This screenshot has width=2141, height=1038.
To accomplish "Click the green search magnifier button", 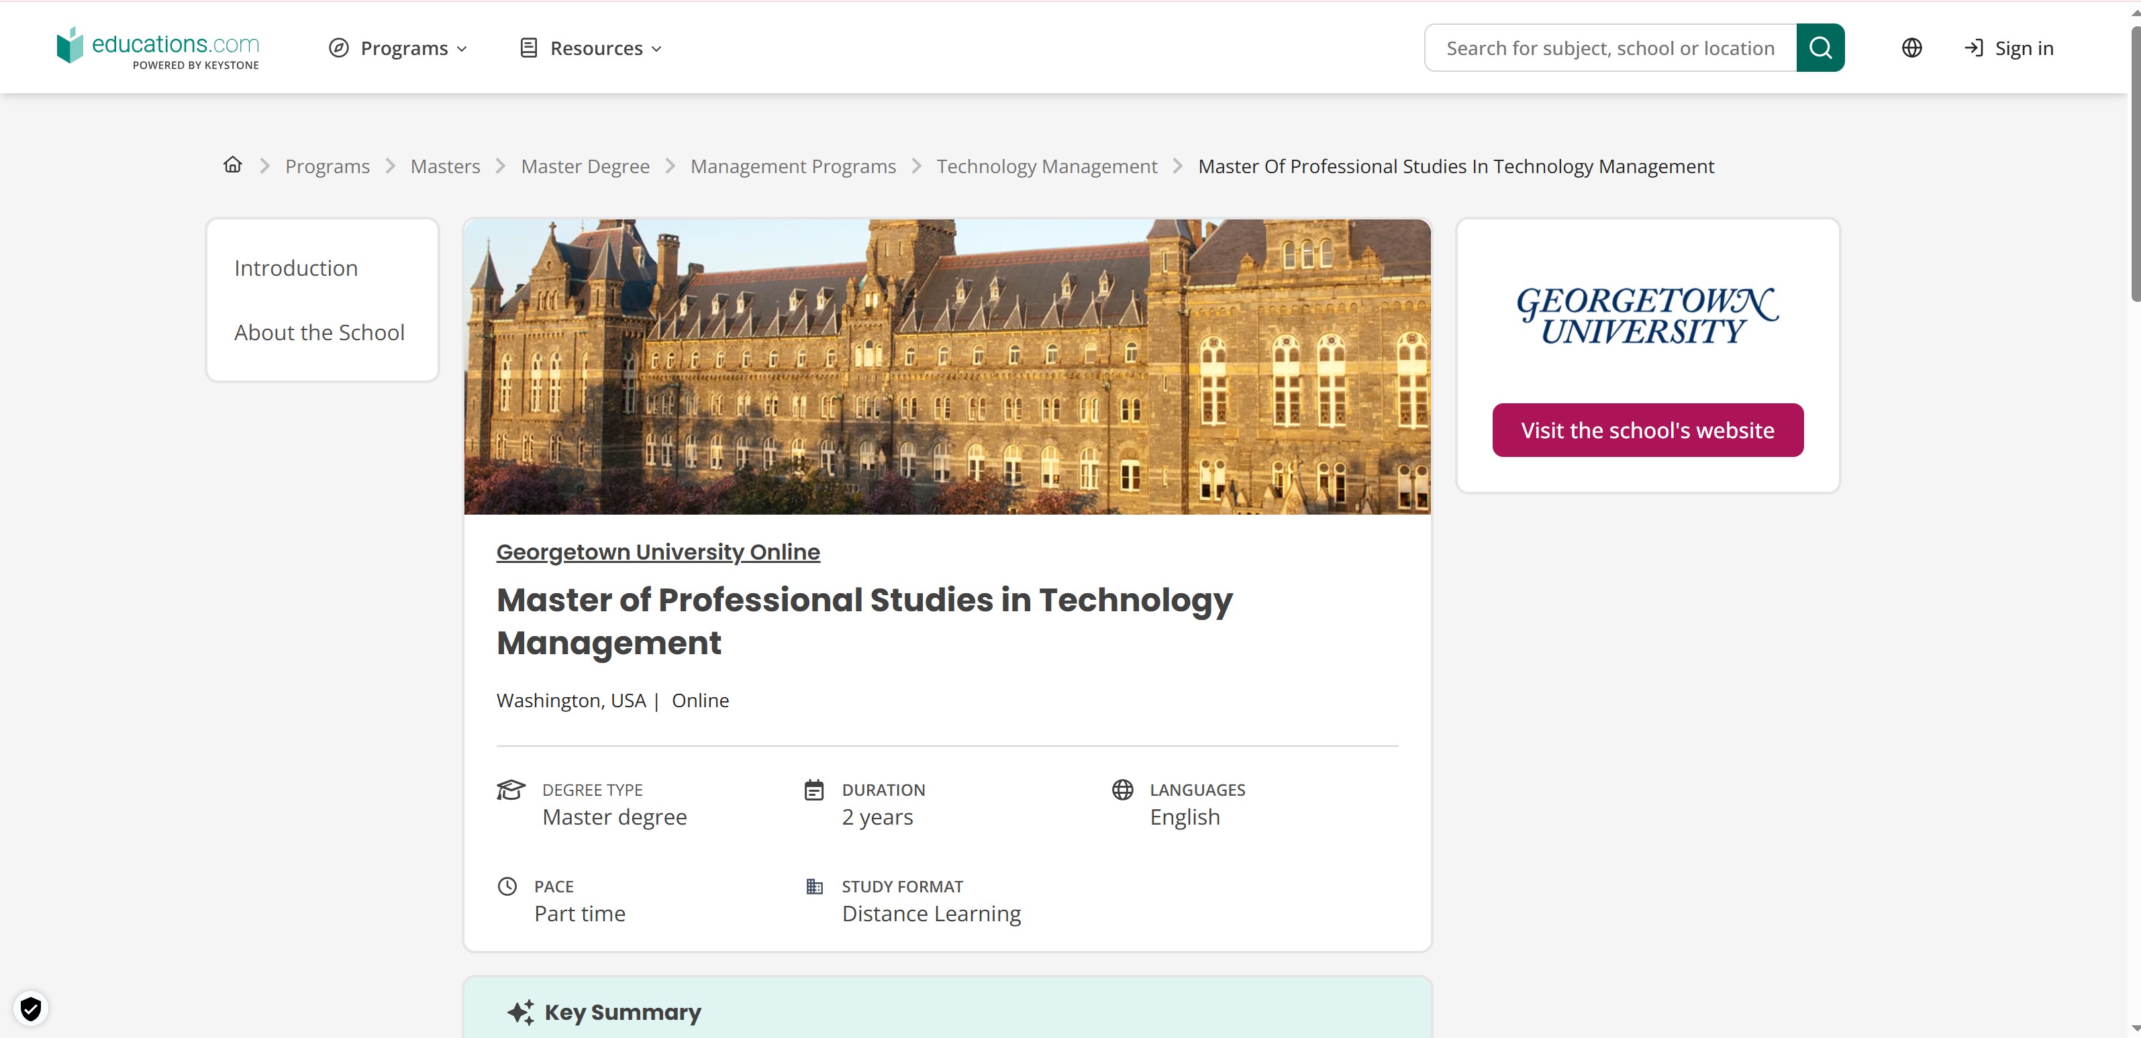I will click(1820, 48).
